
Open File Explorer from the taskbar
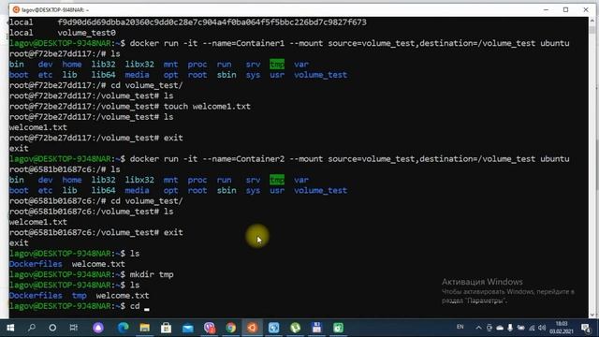click(144, 328)
